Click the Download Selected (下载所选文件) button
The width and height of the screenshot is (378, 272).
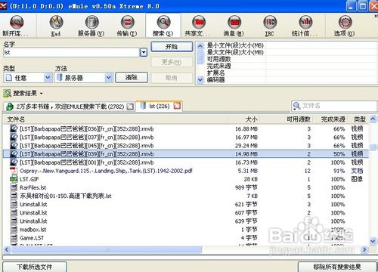tap(35, 267)
